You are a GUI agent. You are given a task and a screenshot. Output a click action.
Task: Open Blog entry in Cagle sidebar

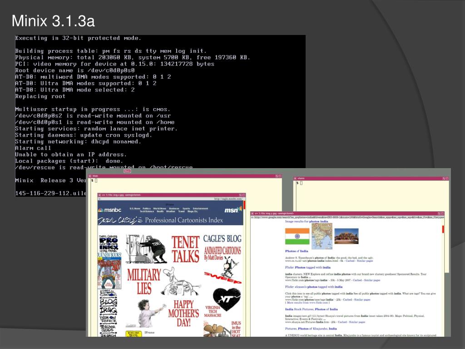[x=109, y=302]
